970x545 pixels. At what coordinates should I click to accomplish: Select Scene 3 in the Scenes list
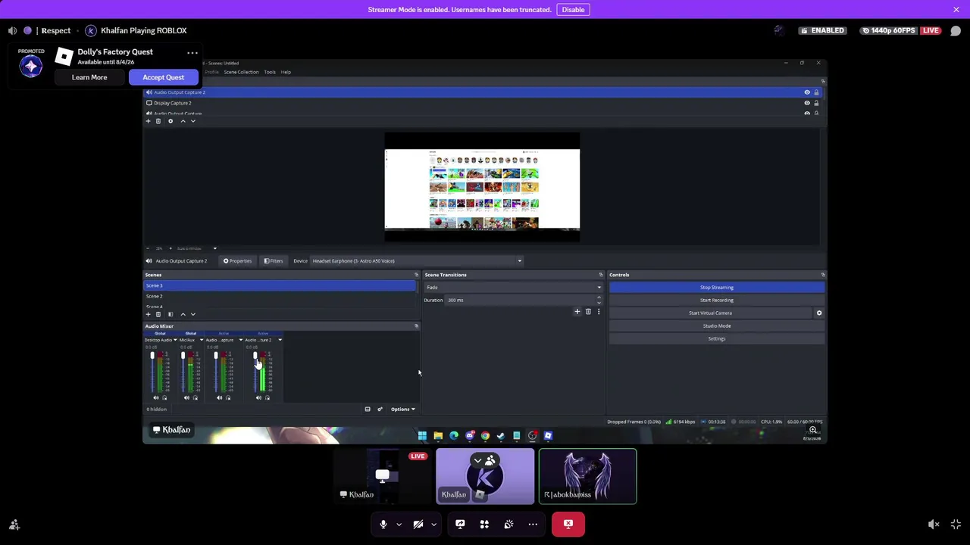tap(280, 285)
